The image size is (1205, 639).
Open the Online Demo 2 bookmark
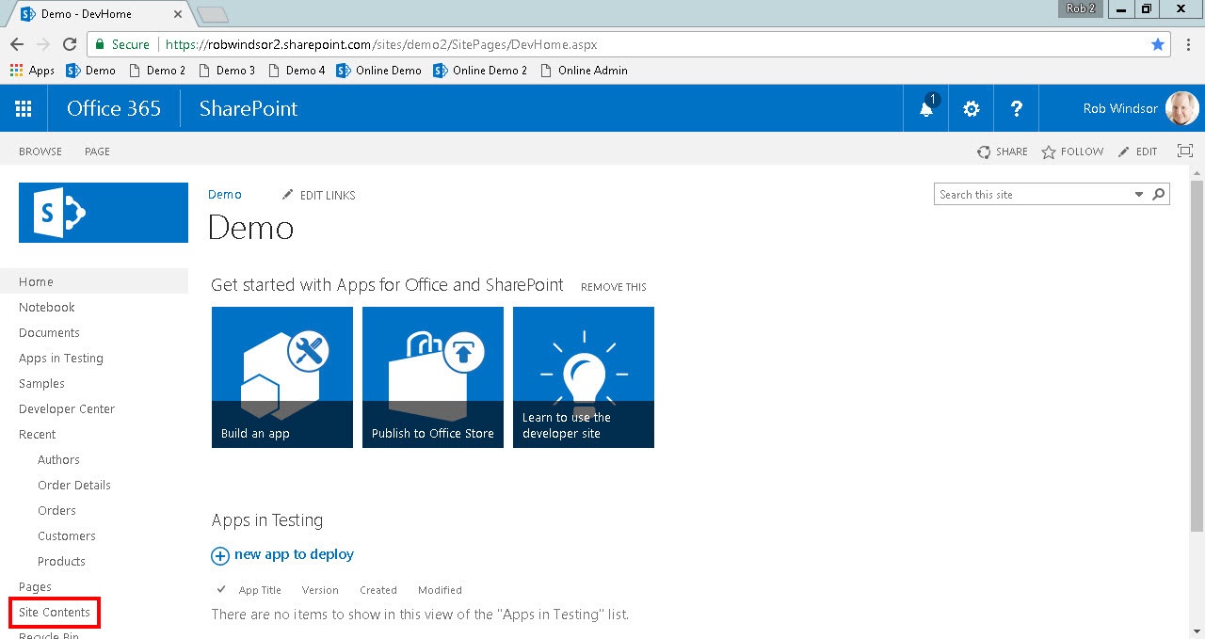click(x=480, y=71)
